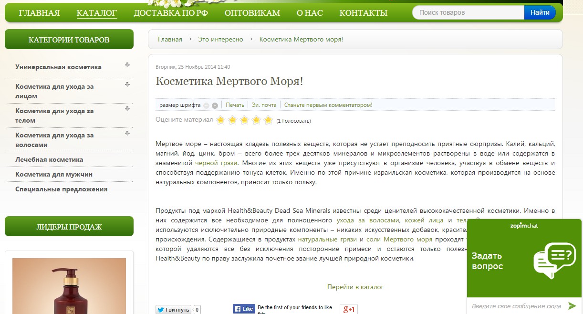Increase font size with plus icon

(x=215, y=105)
